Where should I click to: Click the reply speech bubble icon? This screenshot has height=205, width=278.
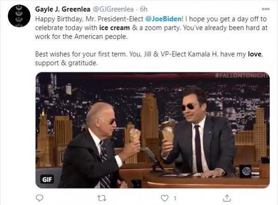[x=39, y=198]
